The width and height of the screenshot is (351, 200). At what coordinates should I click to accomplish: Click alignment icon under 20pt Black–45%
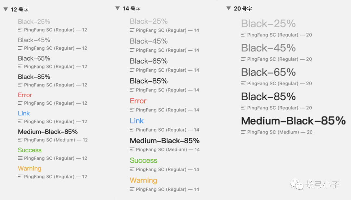(x=243, y=59)
